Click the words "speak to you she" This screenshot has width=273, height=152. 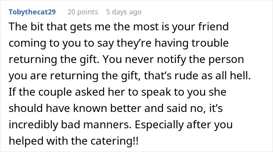point(184,92)
